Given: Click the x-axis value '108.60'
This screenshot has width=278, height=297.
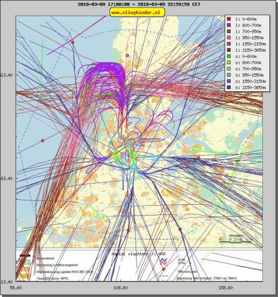Looking at the screenshot, I should 120,288.
